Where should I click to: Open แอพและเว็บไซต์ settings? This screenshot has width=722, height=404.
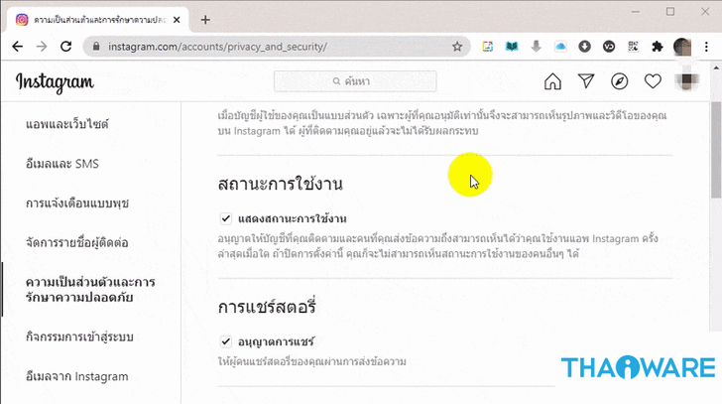click(x=67, y=124)
